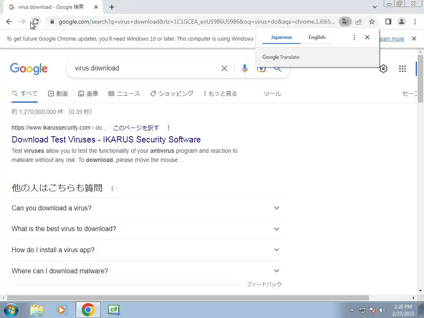Click inside the virus download search field
Viewport: 424px width, 318px height.
coord(146,68)
